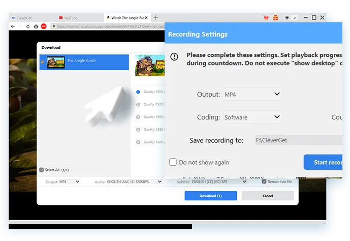The image size is (350, 241).
Task: Select the first 1280 quality radio option
Action: pyautogui.click(x=138, y=130)
